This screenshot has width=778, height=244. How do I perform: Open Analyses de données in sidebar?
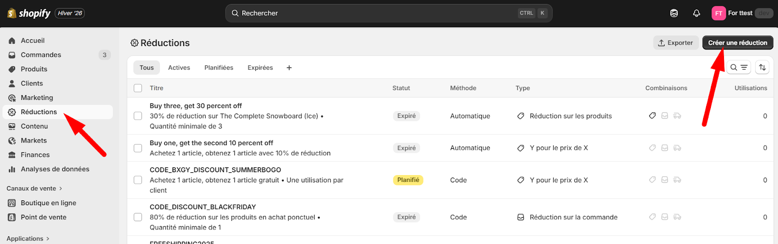55,169
